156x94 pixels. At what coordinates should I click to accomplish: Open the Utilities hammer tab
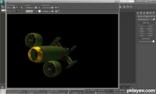coord(154,13)
